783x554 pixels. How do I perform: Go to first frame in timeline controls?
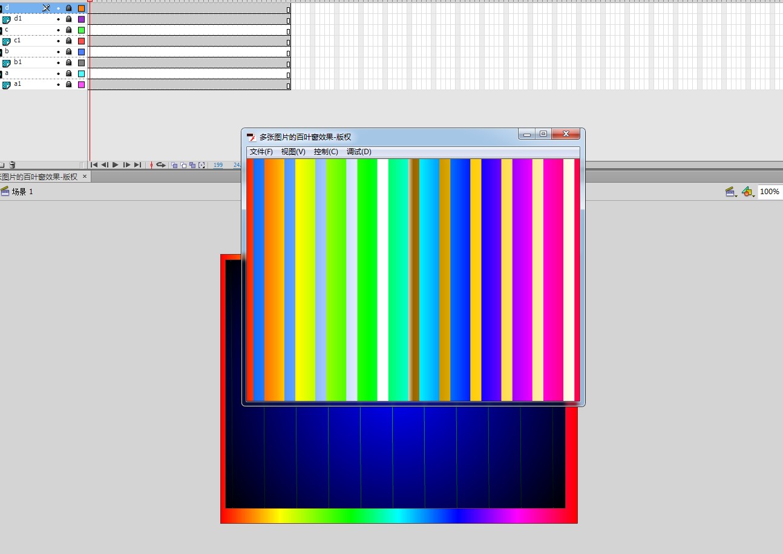coord(94,165)
